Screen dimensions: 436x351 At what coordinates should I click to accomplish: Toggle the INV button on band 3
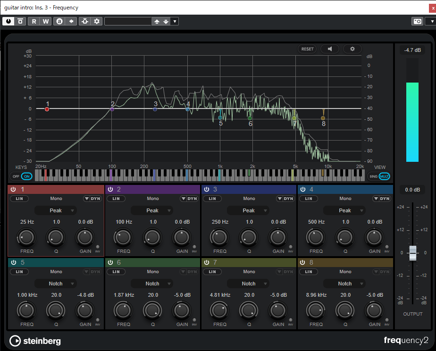coord(291,247)
